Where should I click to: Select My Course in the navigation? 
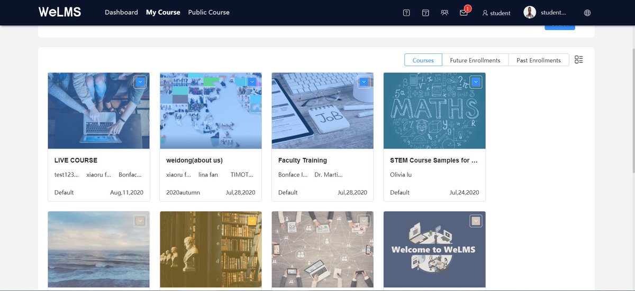point(163,12)
